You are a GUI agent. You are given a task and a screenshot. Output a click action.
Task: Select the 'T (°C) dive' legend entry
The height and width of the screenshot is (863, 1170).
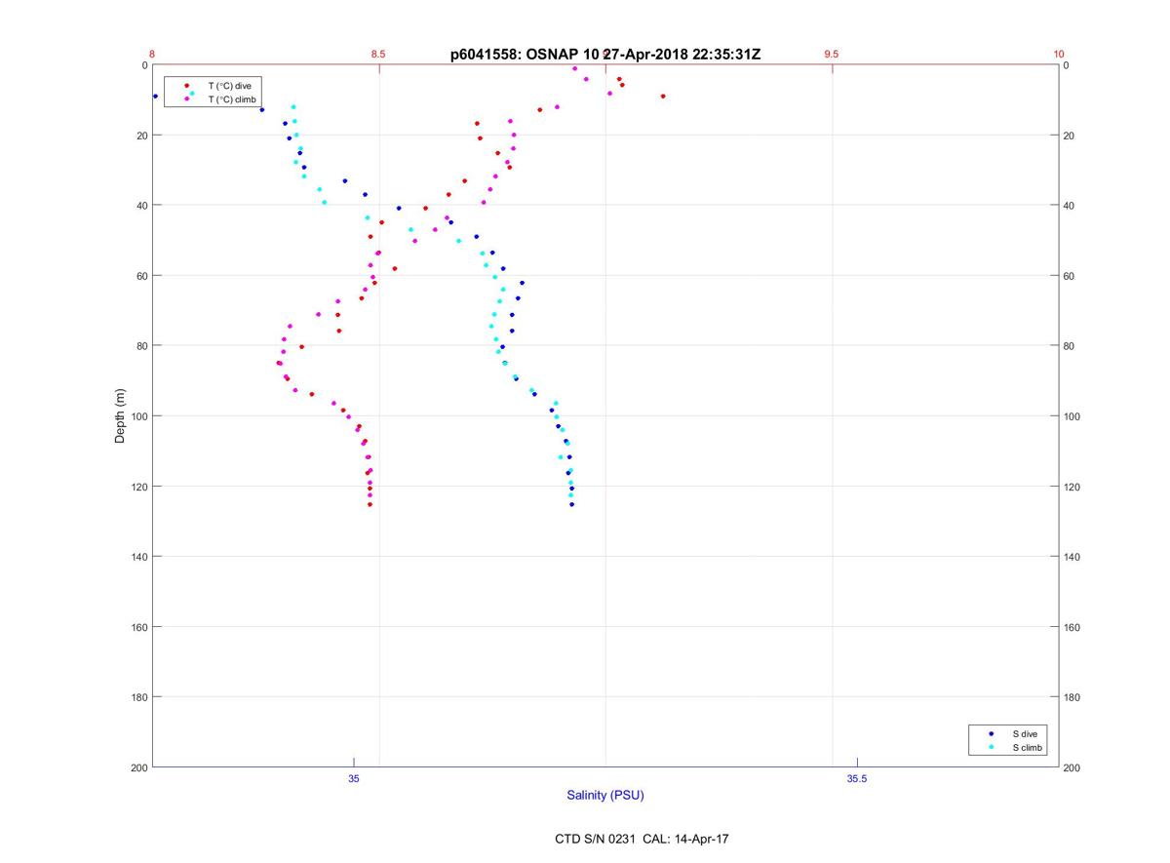pos(229,86)
